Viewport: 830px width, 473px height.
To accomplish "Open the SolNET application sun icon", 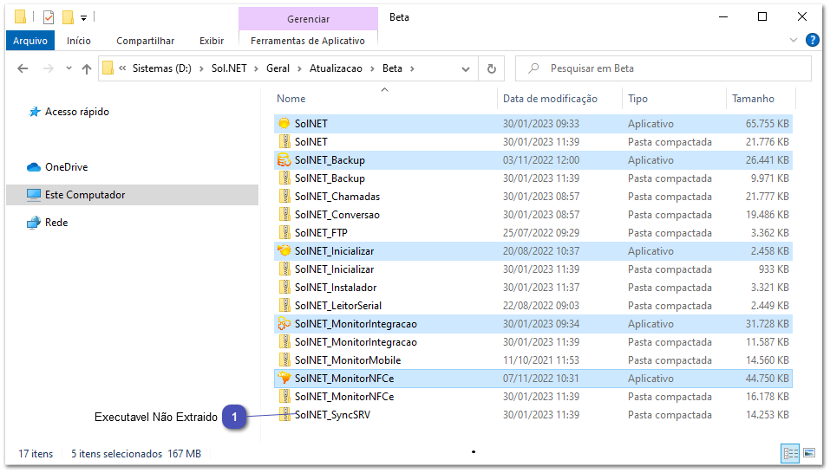I will 284,124.
